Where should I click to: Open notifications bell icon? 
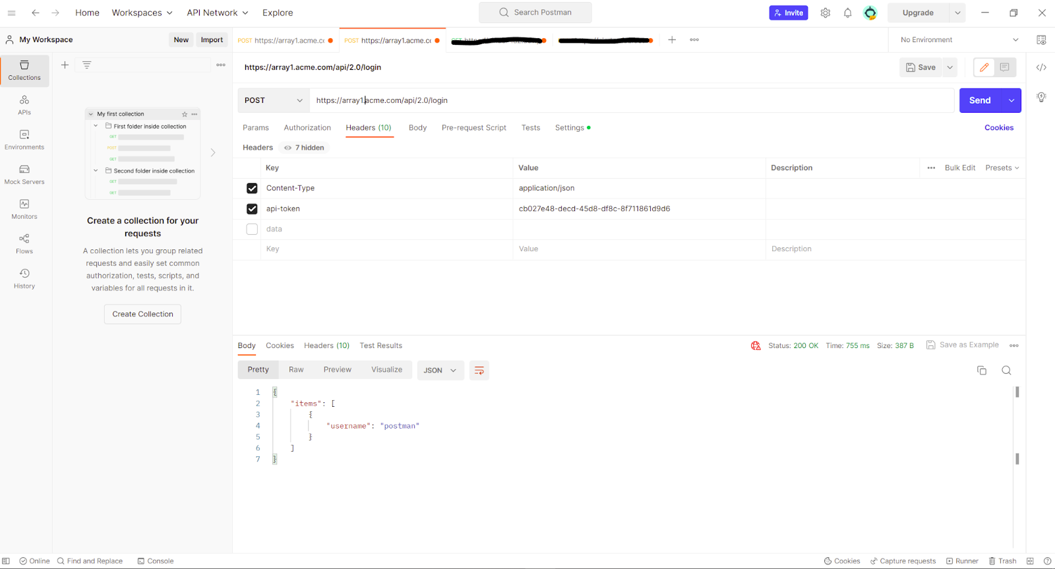pos(848,13)
